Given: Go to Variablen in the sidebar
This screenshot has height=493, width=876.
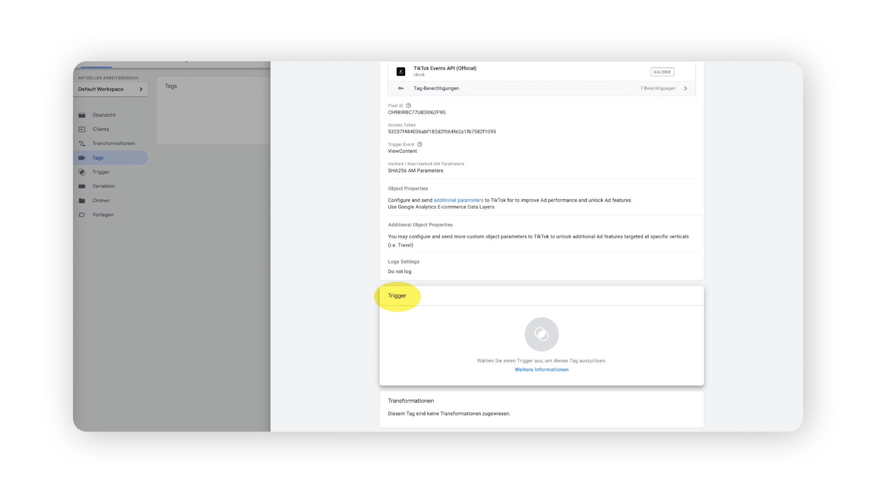Looking at the screenshot, I should pos(104,186).
